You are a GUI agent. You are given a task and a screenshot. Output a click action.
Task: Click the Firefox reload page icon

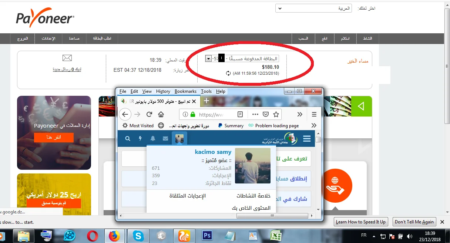(x=149, y=114)
